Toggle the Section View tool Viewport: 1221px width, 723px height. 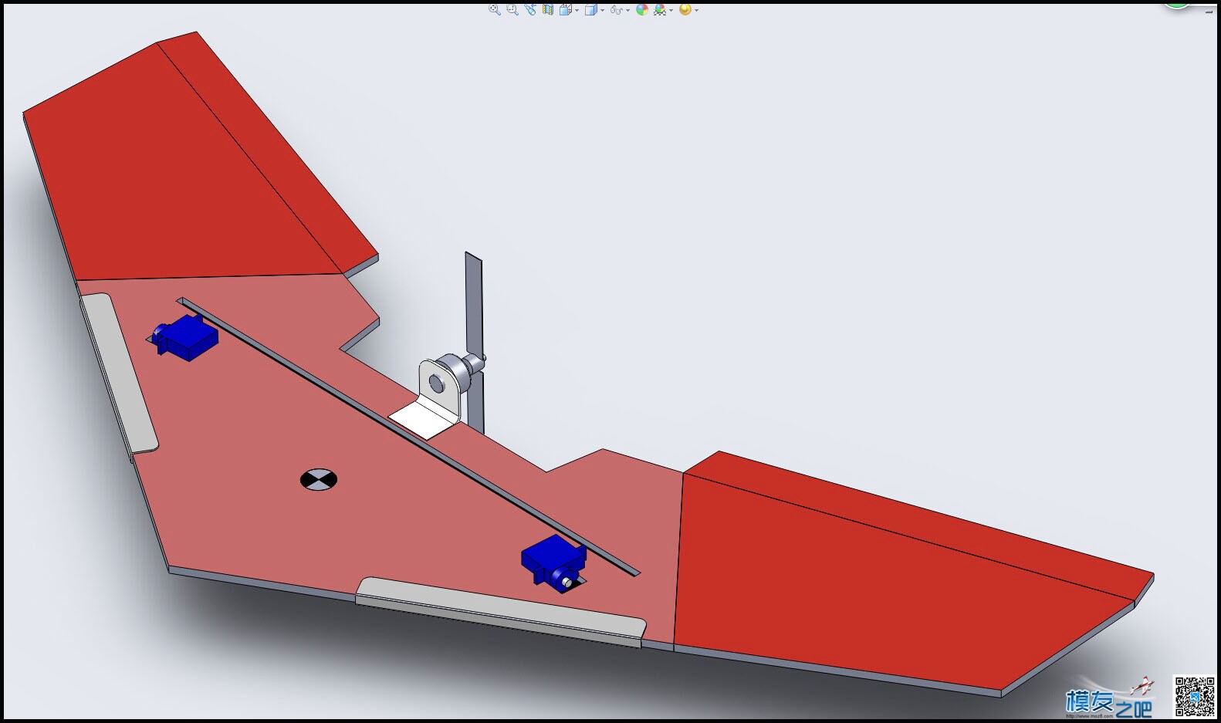tap(548, 10)
